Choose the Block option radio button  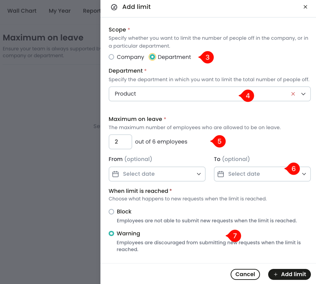(111, 212)
